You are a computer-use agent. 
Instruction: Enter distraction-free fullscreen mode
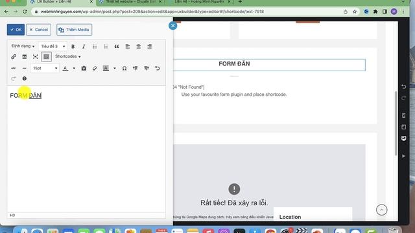pyautogui.click(x=35, y=56)
